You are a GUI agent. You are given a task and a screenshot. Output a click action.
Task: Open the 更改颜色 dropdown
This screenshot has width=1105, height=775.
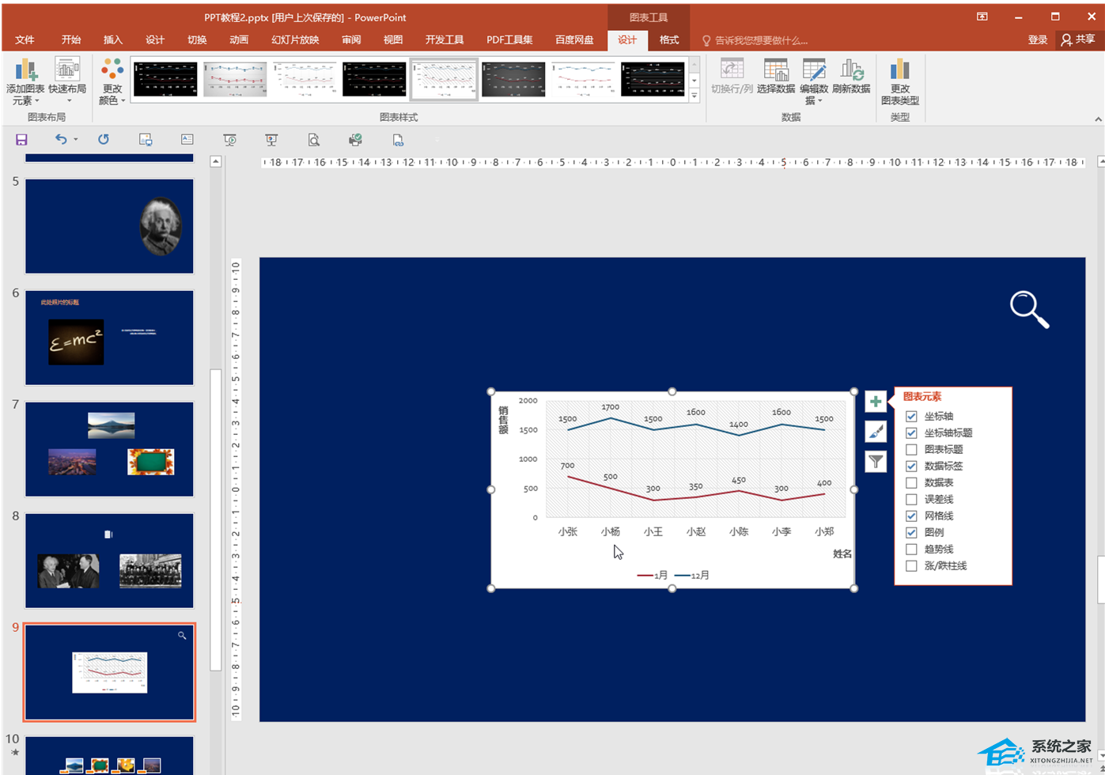point(112,83)
